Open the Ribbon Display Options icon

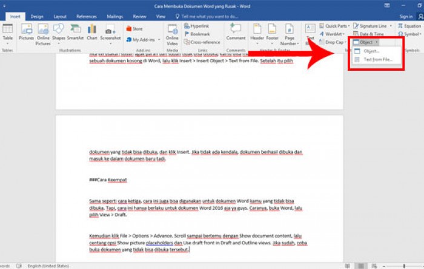[387, 5]
